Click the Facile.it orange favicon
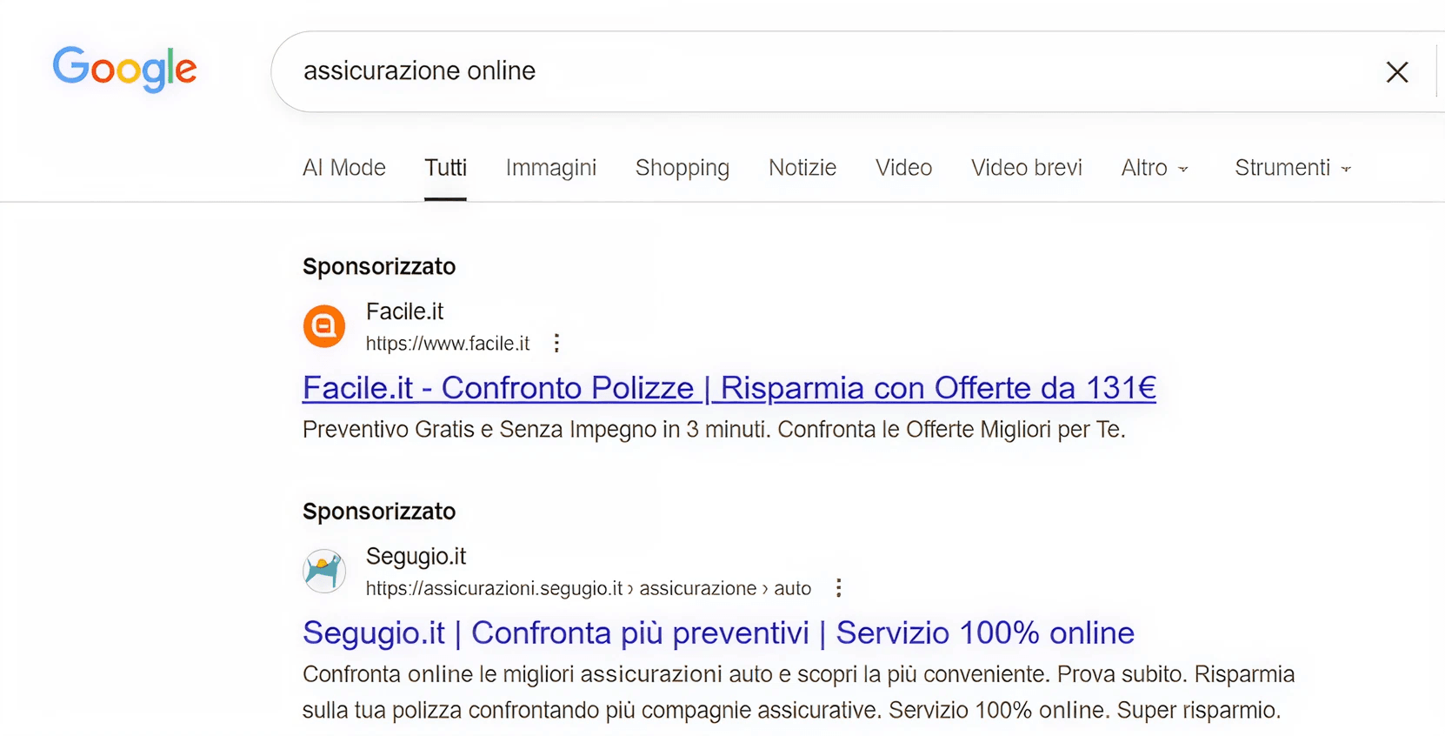 (x=324, y=326)
